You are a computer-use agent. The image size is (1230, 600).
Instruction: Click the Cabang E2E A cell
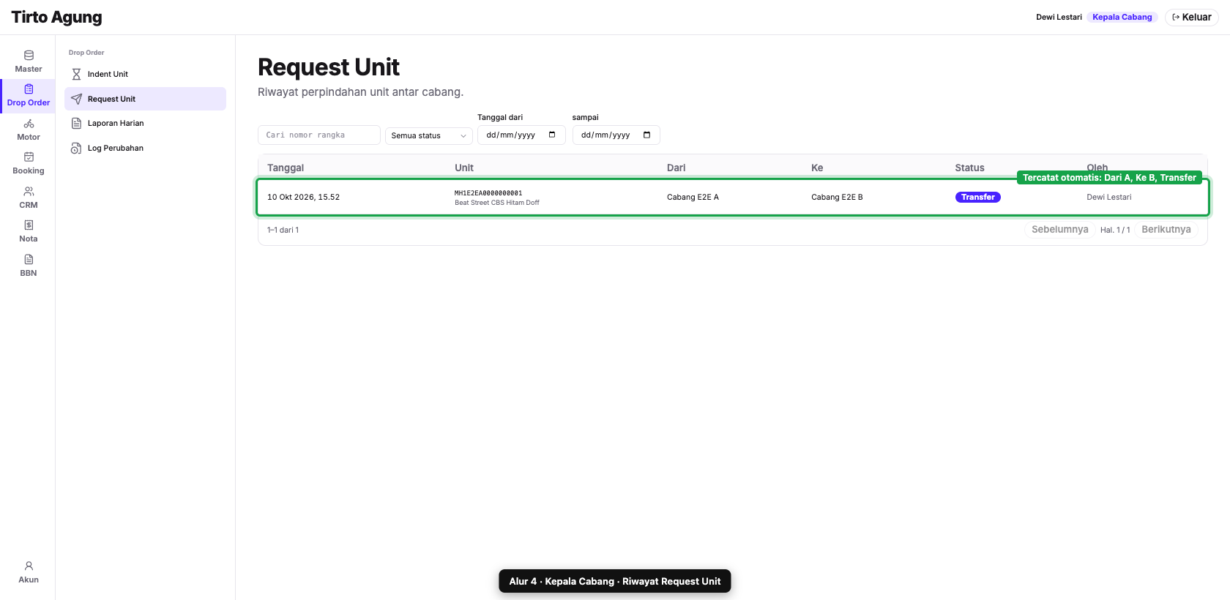click(x=693, y=197)
